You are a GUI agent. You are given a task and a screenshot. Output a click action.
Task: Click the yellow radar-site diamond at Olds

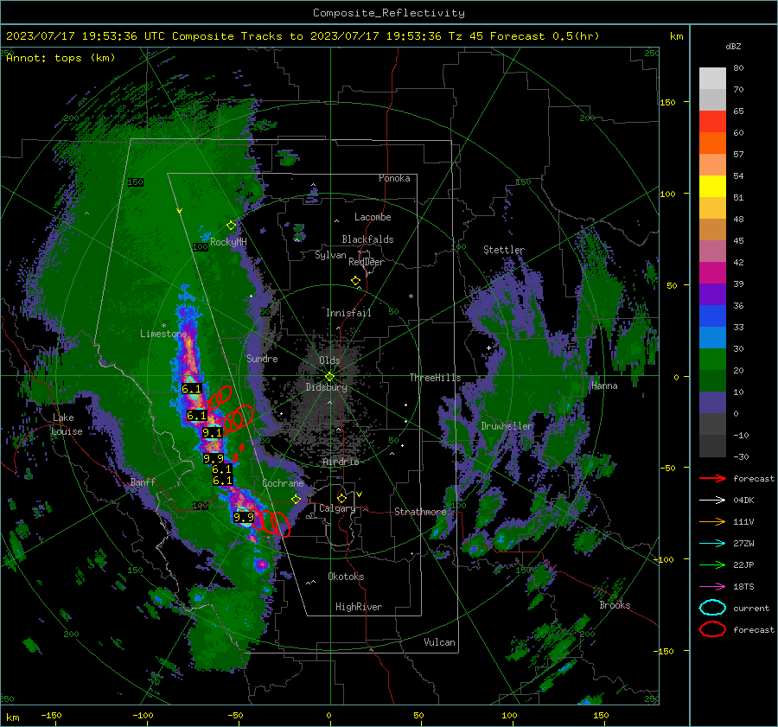[x=329, y=377]
